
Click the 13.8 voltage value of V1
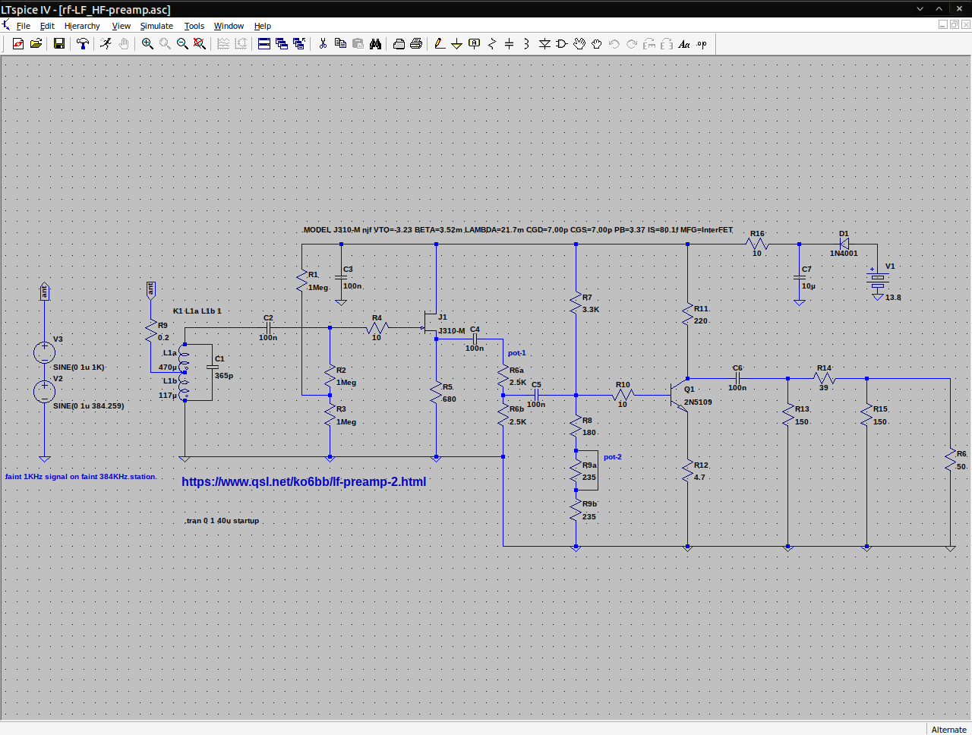[x=893, y=297]
